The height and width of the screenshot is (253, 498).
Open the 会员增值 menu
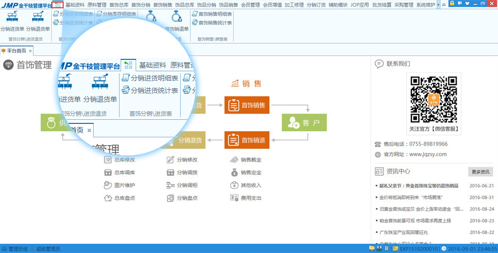click(x=272, y=5)
